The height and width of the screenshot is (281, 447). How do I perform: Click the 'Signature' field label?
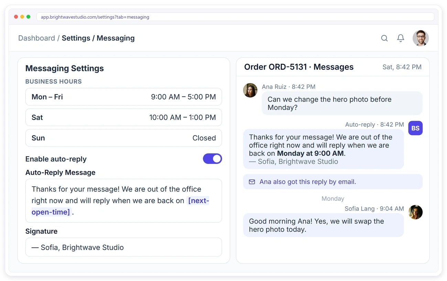tap(42, 231)
